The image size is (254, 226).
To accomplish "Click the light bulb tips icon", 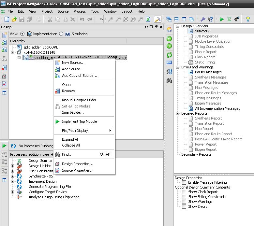I will 248,19.
